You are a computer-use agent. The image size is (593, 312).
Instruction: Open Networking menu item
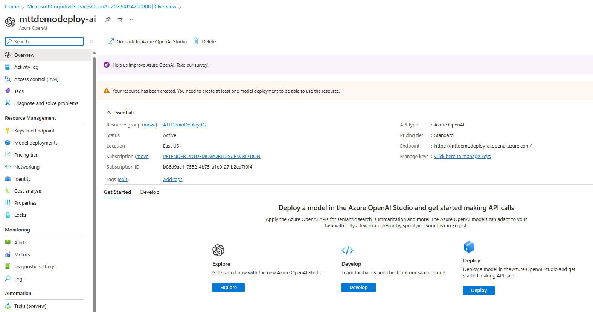[46, 167]
